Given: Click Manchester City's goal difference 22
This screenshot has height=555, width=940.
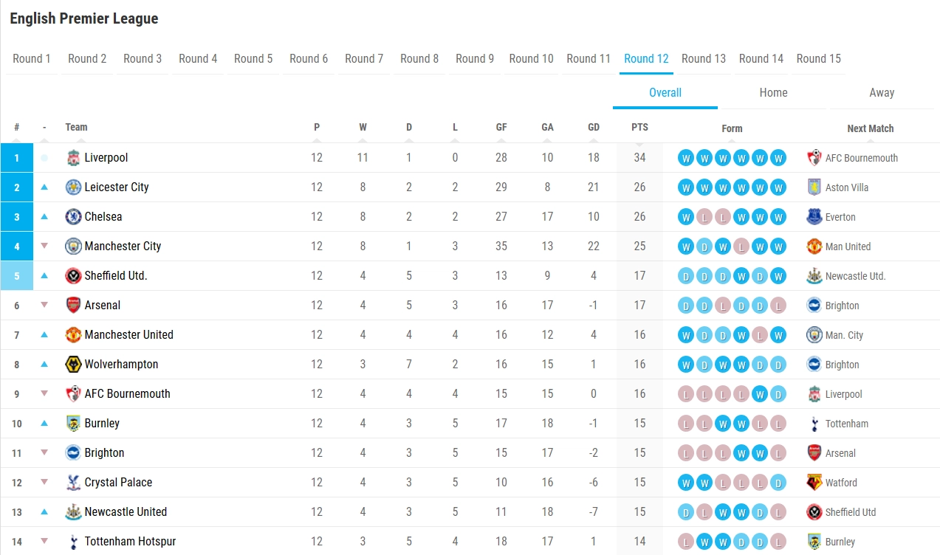Looking at the screenshot, I should pos(594,247).
